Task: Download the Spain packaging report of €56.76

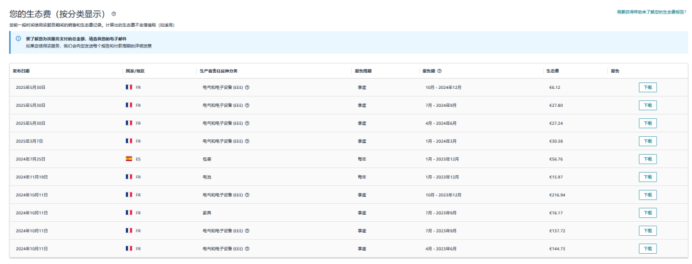Action: click(647, 159)
